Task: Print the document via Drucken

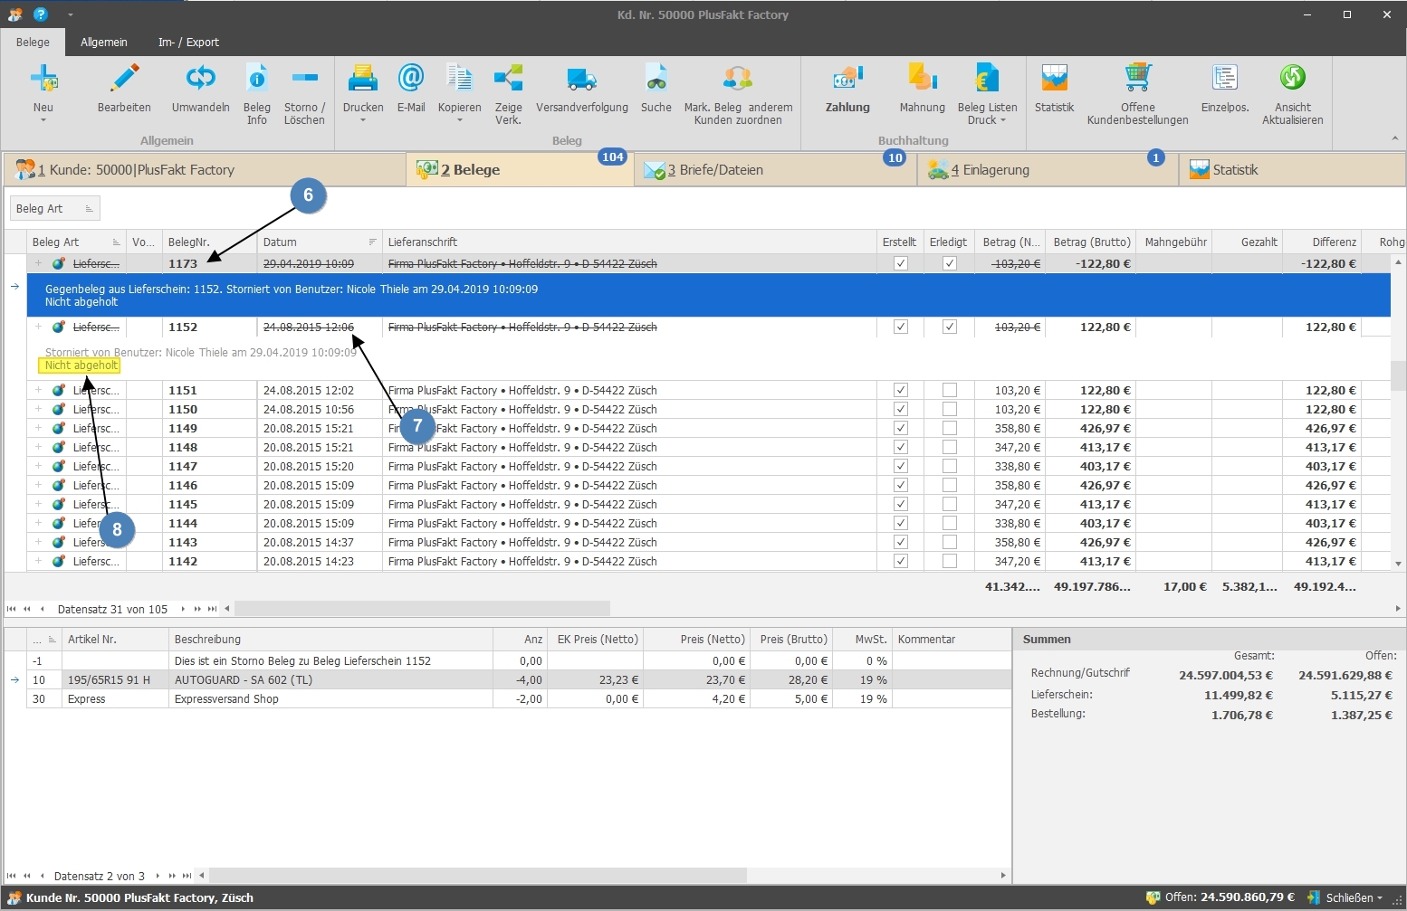Action: 363,80
